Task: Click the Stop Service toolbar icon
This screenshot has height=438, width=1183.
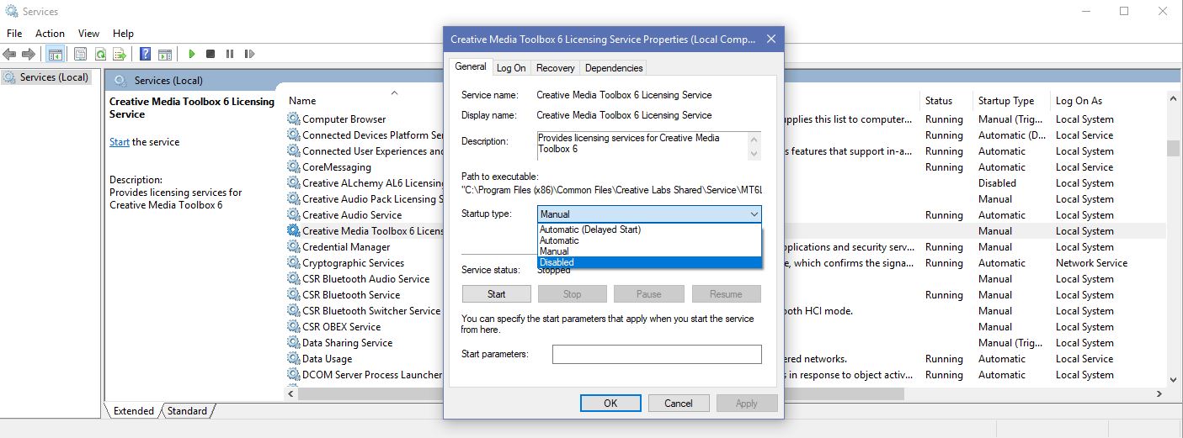Action: (x=210, y=54)
